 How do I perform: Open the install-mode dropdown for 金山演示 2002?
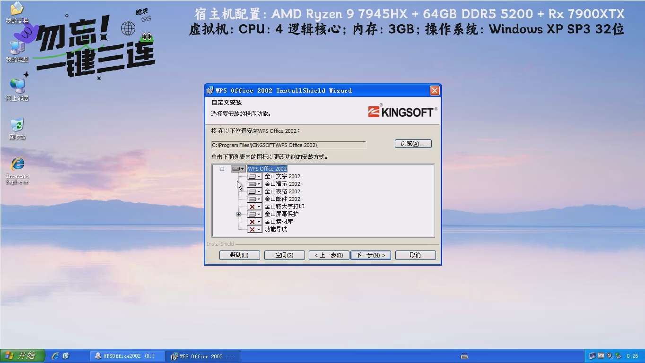tap(255, 184)
